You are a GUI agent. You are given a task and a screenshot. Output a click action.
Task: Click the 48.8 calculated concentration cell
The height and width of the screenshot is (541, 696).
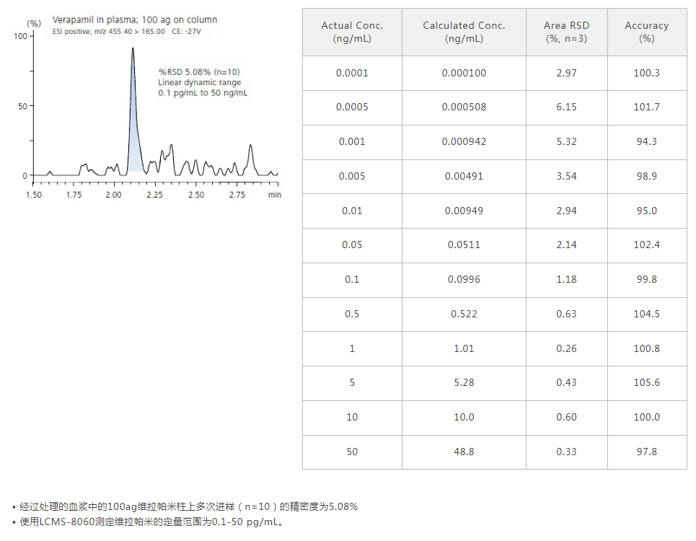[464, 452]
